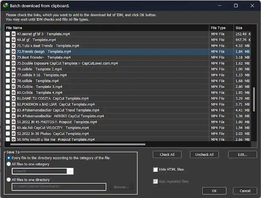Click file icon of 47.secret gf bf 3
The image size is (261, 198).
(13, 34)
